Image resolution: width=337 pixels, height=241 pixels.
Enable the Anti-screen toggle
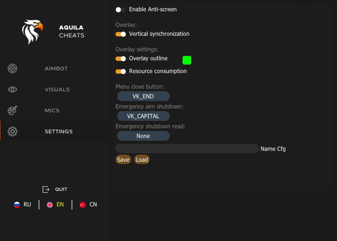pos(120,9)
